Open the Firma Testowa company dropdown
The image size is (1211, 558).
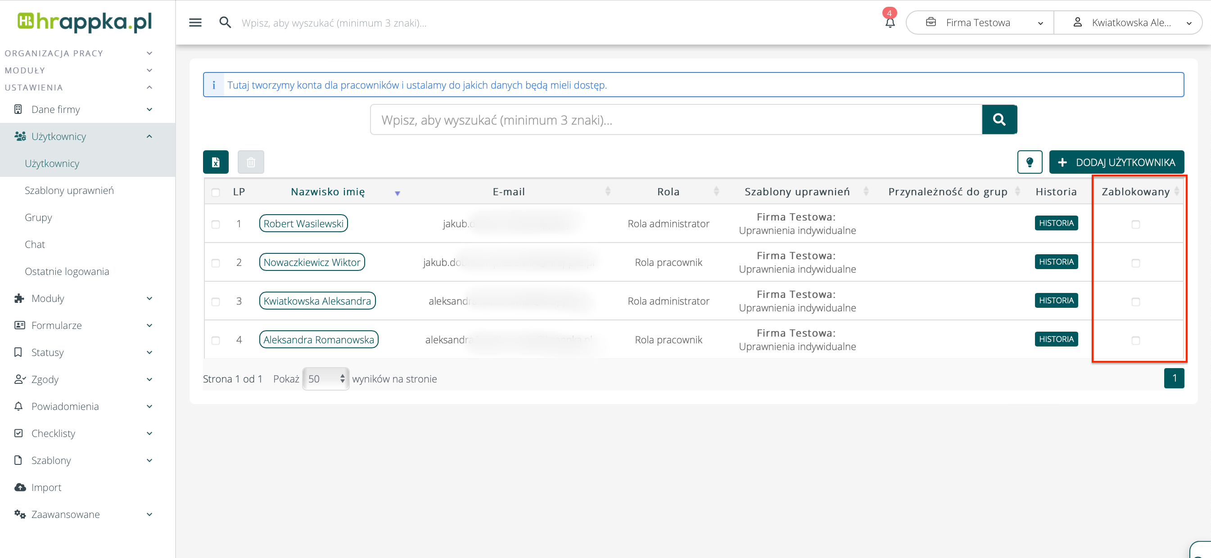979,22
